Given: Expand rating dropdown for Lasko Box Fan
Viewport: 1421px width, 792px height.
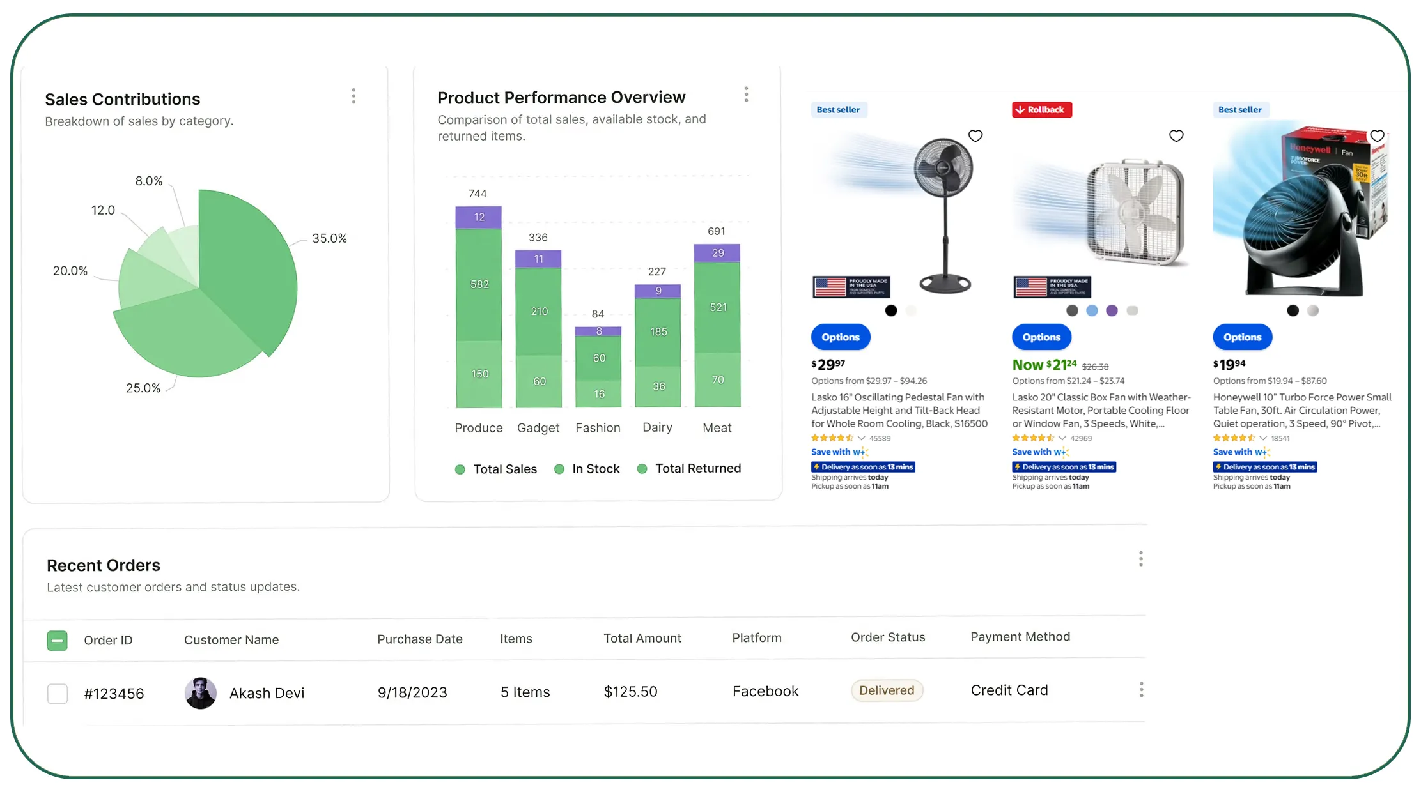Looking at the screenshot, I should [x=1062, y=438].
